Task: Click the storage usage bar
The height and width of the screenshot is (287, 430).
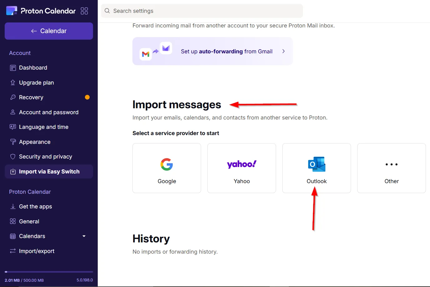Action: 49,271
